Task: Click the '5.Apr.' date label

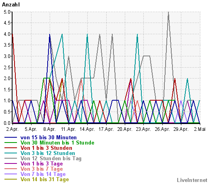Action: [x=31, y=129]
